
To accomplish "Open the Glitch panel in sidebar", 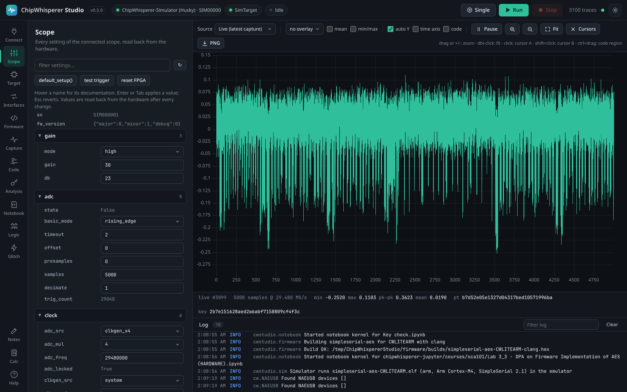I will [x=14, y=251].
